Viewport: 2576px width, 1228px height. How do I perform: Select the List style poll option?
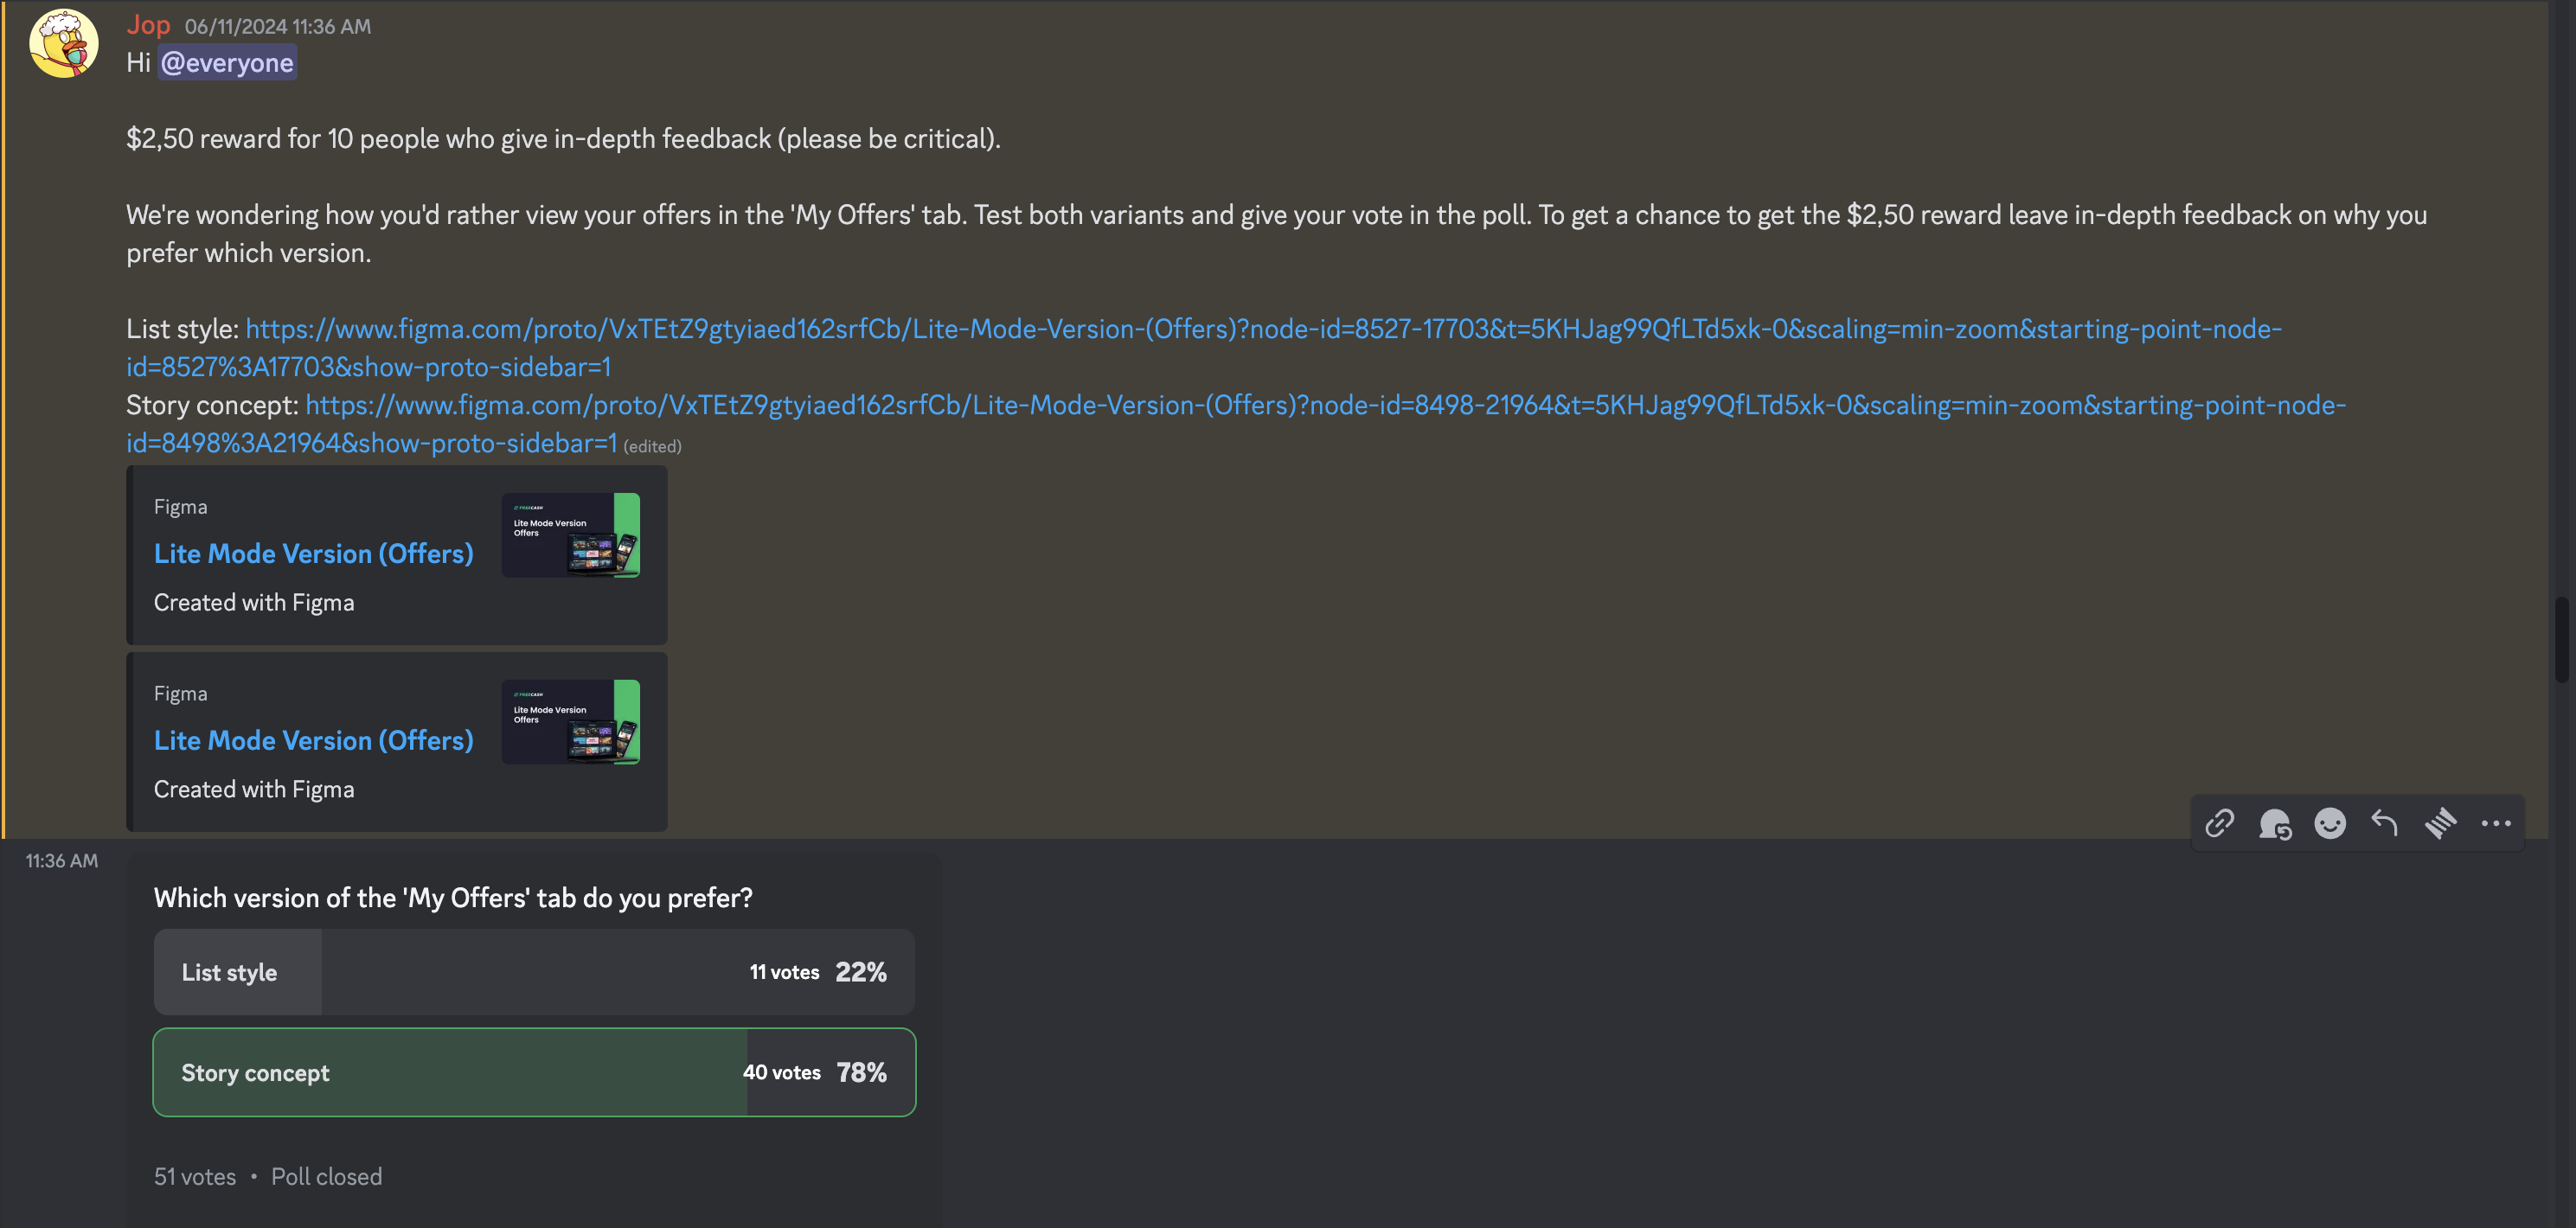[534, 972]
